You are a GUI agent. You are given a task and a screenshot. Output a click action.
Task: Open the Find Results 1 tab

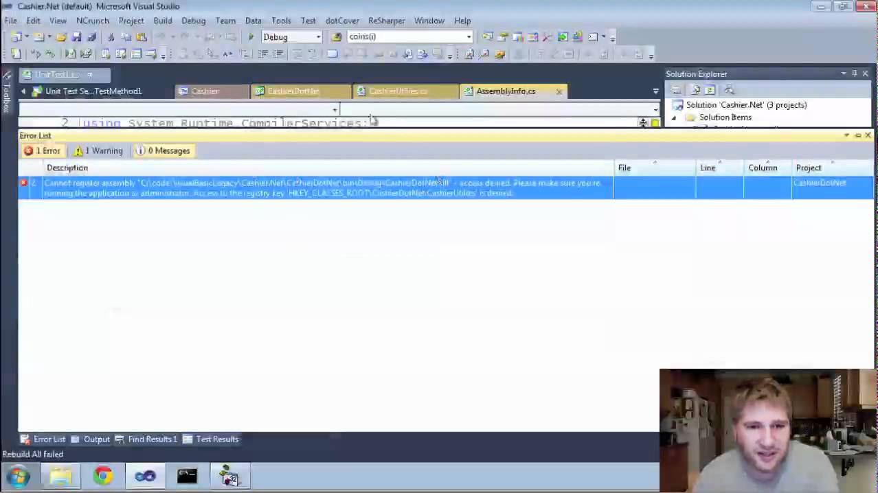point(146,439)
